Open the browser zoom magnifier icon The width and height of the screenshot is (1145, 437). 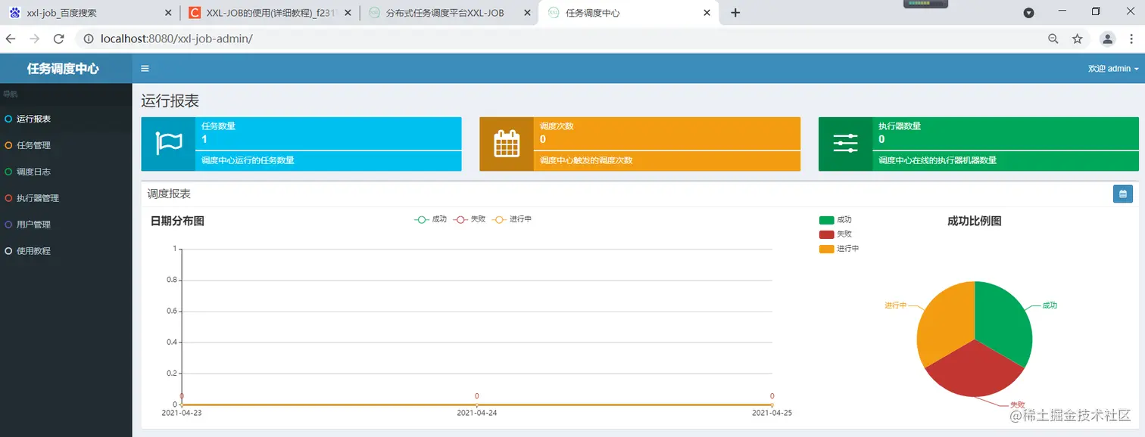tap(1053, 39)
